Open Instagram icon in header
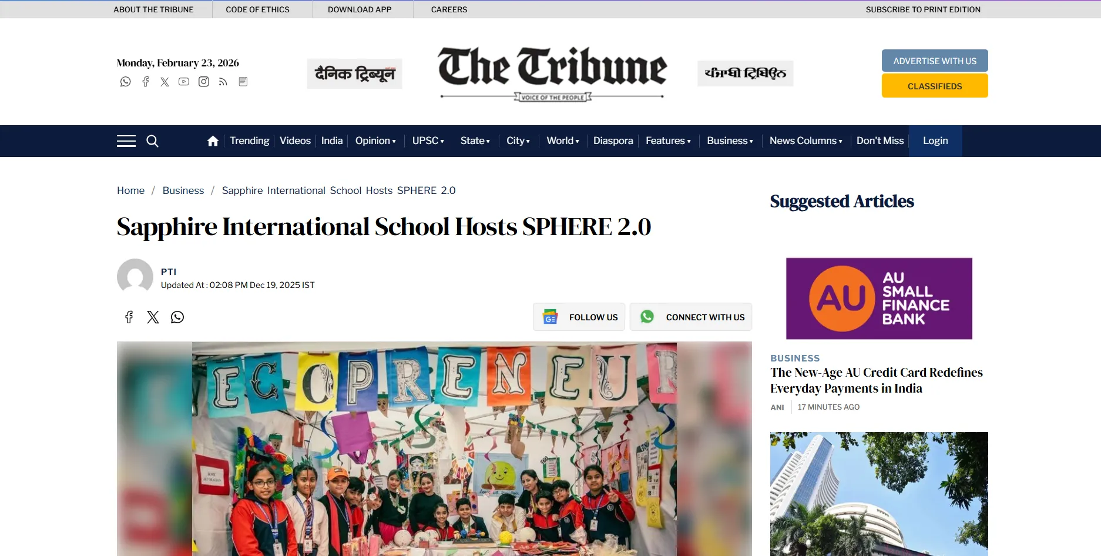 click(x=203, y=82)
